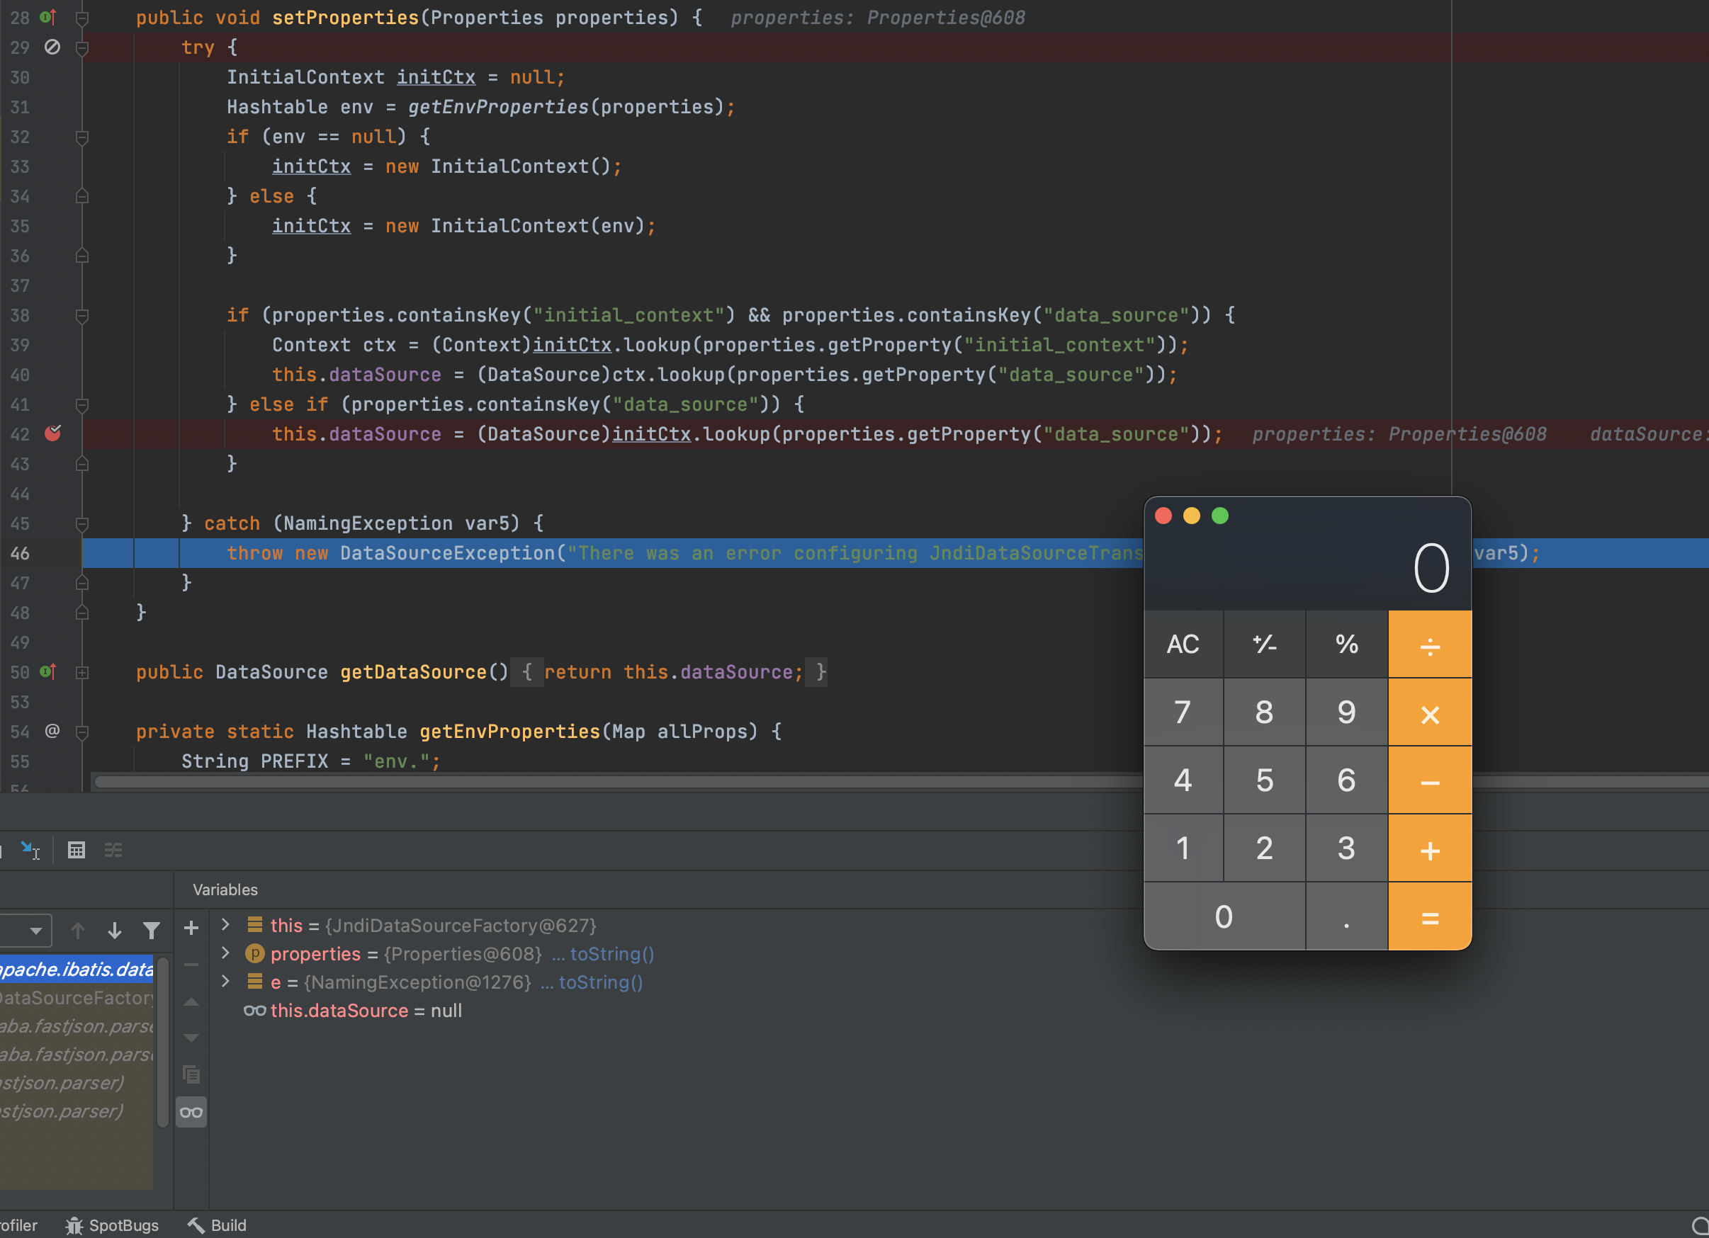Expand the 'this' variable node
Image resolution: width=1709 pixels, height=1238 pixels.
(x=225, y=924)
